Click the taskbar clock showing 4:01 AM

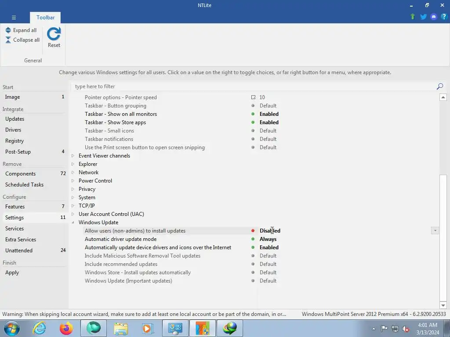tap(428, 329)
